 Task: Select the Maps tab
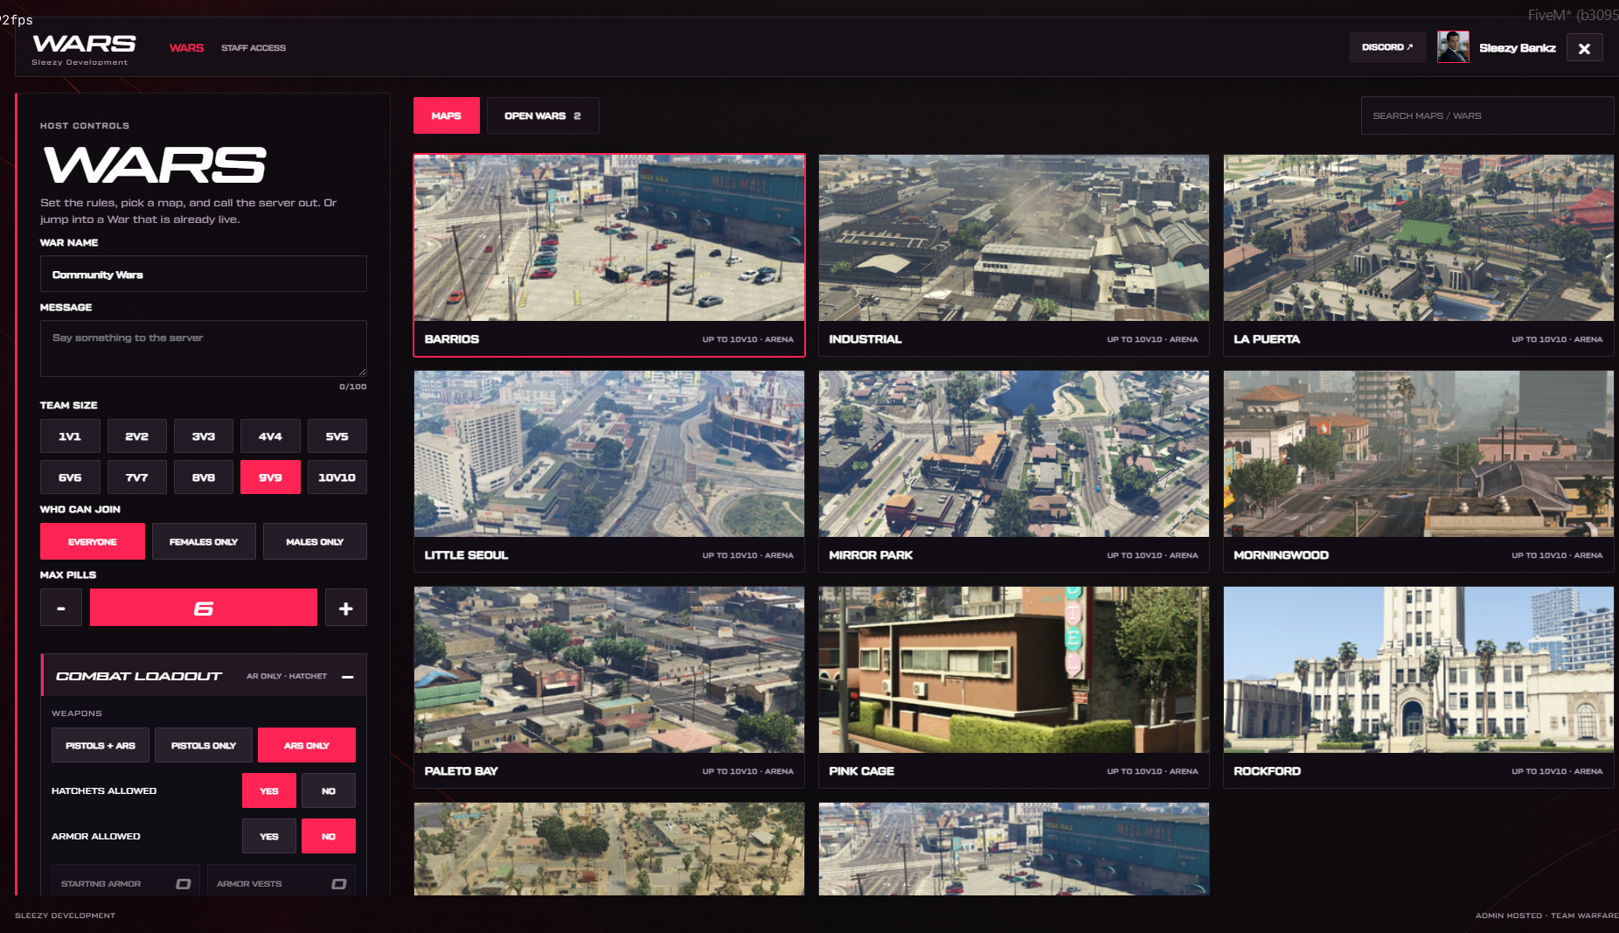point(447,115)
